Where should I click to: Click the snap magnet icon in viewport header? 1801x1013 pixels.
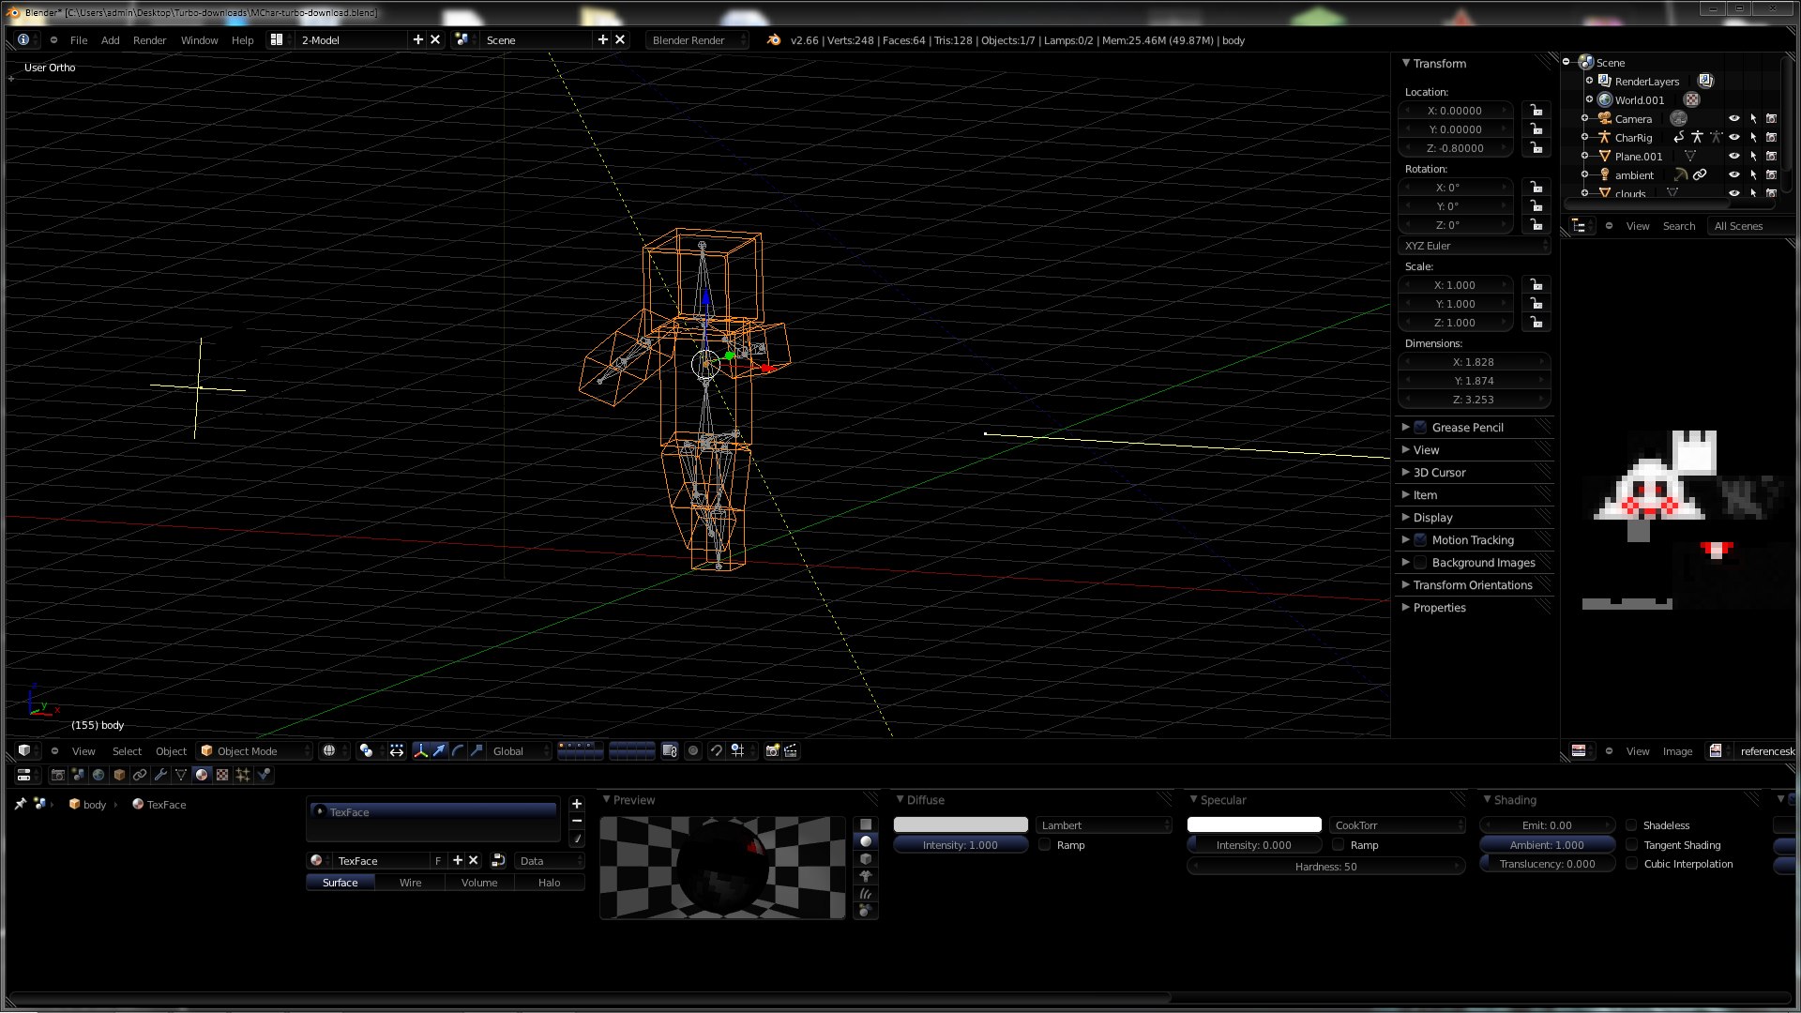click(x=717, y=750)
